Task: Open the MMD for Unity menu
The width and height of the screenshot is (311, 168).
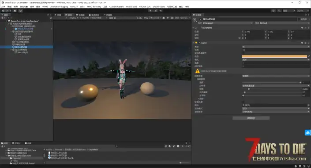Action: [x=94, y=7]
